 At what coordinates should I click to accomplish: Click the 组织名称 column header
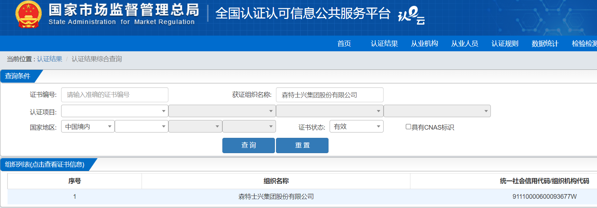276,181
